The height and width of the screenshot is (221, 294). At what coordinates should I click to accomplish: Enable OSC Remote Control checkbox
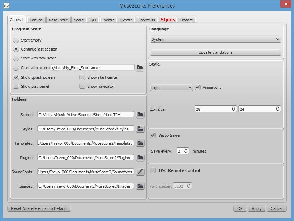tap(153, 170)
